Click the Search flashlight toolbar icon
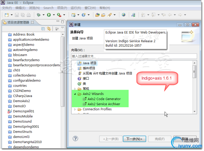The height and width of the screenshot is (151, 204). tap(110, 15)
